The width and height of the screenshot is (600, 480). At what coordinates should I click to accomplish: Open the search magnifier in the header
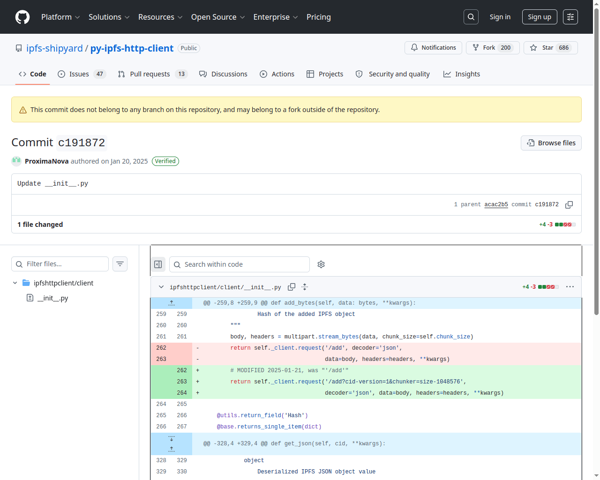[x=471, y=17]
